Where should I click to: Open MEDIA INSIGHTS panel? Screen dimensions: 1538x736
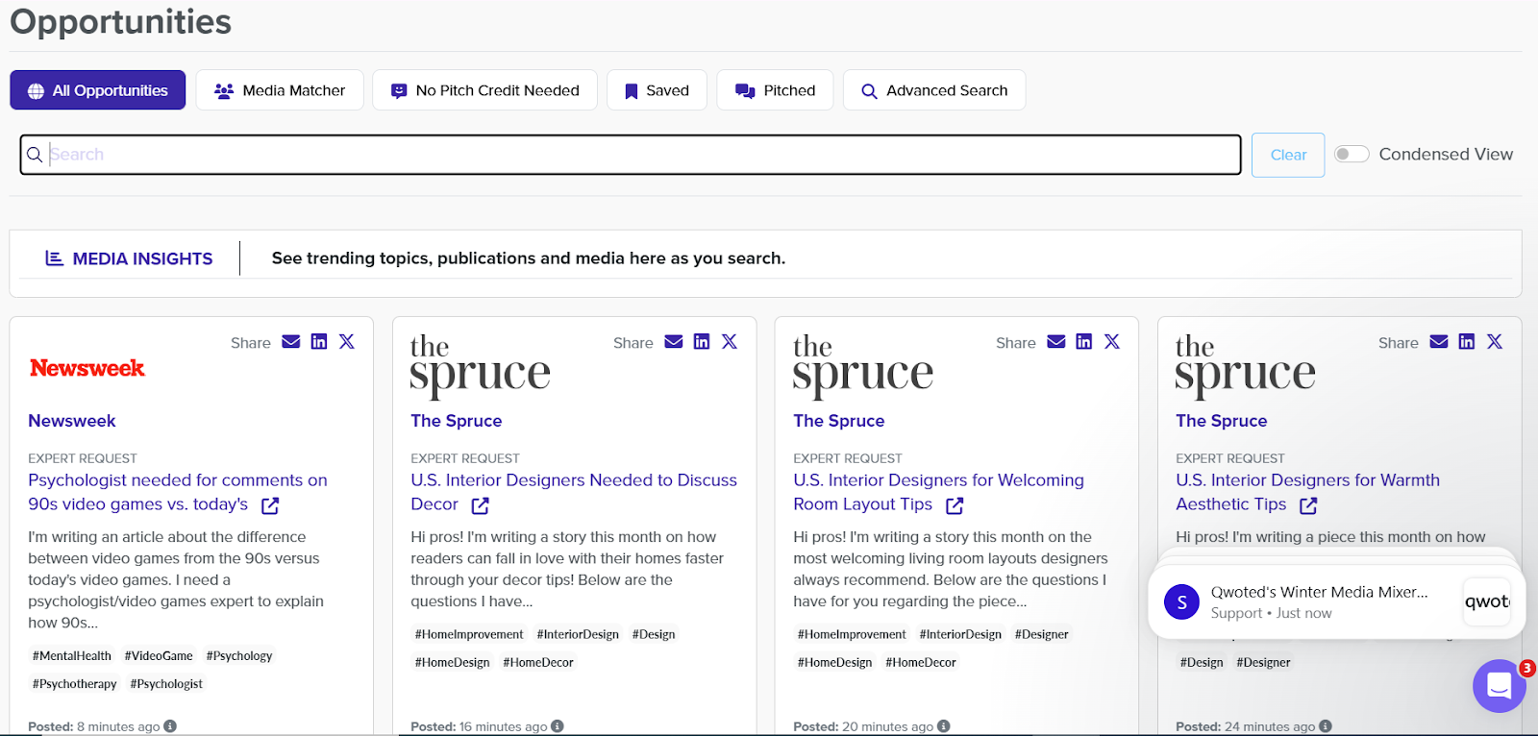click(x=129, y=258)
